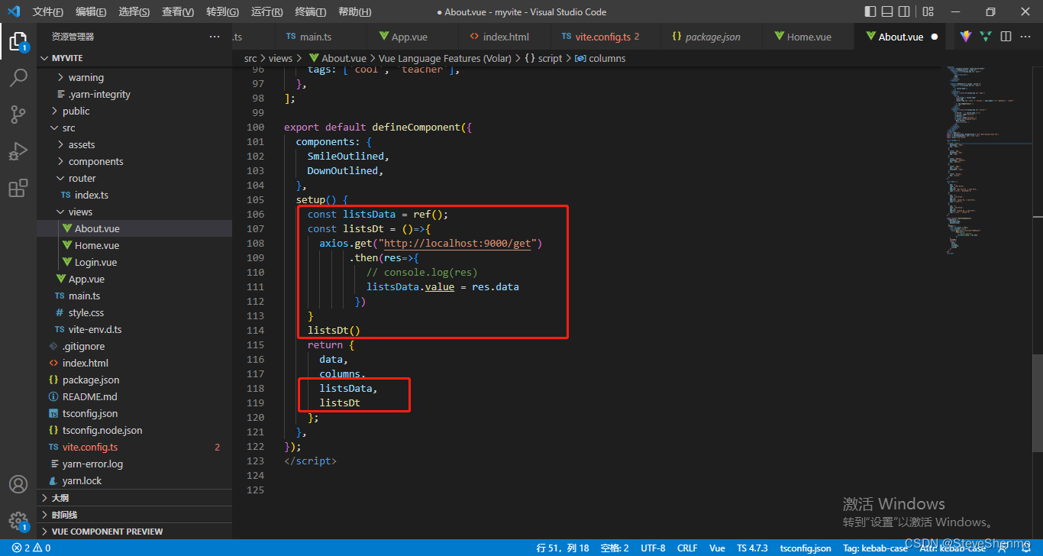Open vite.config.ts in the file tree
Screen dimensions: 1043x556
click(134, 447)
